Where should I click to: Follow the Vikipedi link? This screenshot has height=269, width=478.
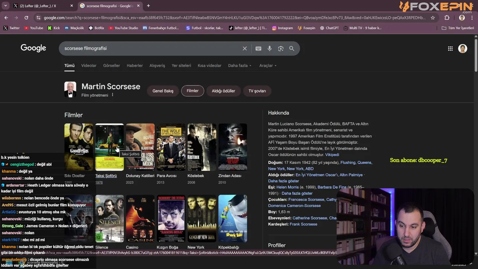coord(332,155)
